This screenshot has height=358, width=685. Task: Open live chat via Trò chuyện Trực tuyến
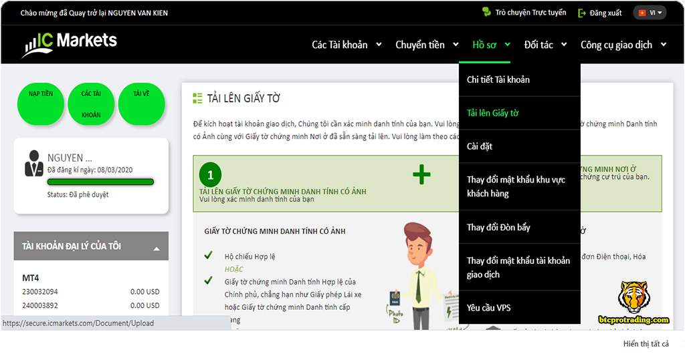pyautogui.click(x=524, y=13)
